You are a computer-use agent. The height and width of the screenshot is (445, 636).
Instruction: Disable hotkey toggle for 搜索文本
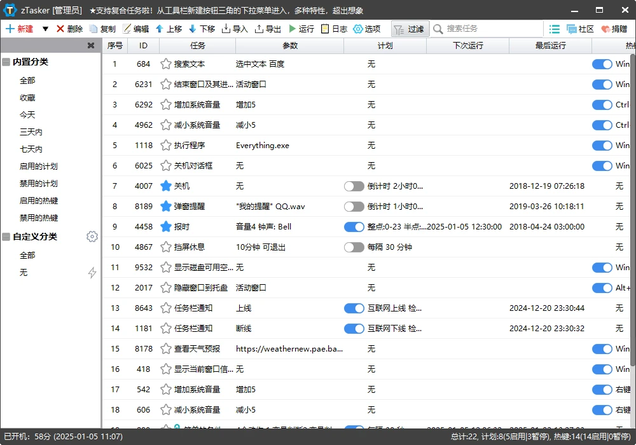point(602,64)
